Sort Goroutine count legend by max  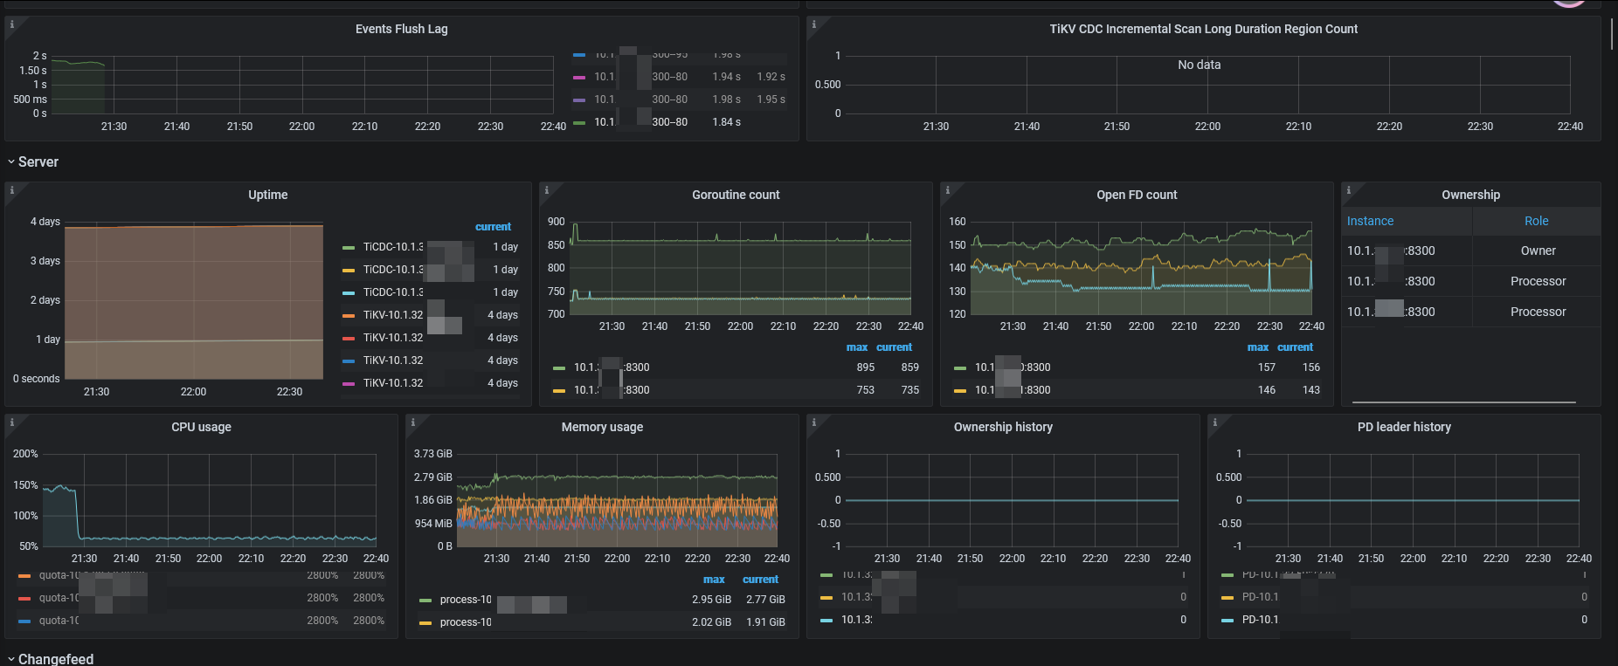856,347
